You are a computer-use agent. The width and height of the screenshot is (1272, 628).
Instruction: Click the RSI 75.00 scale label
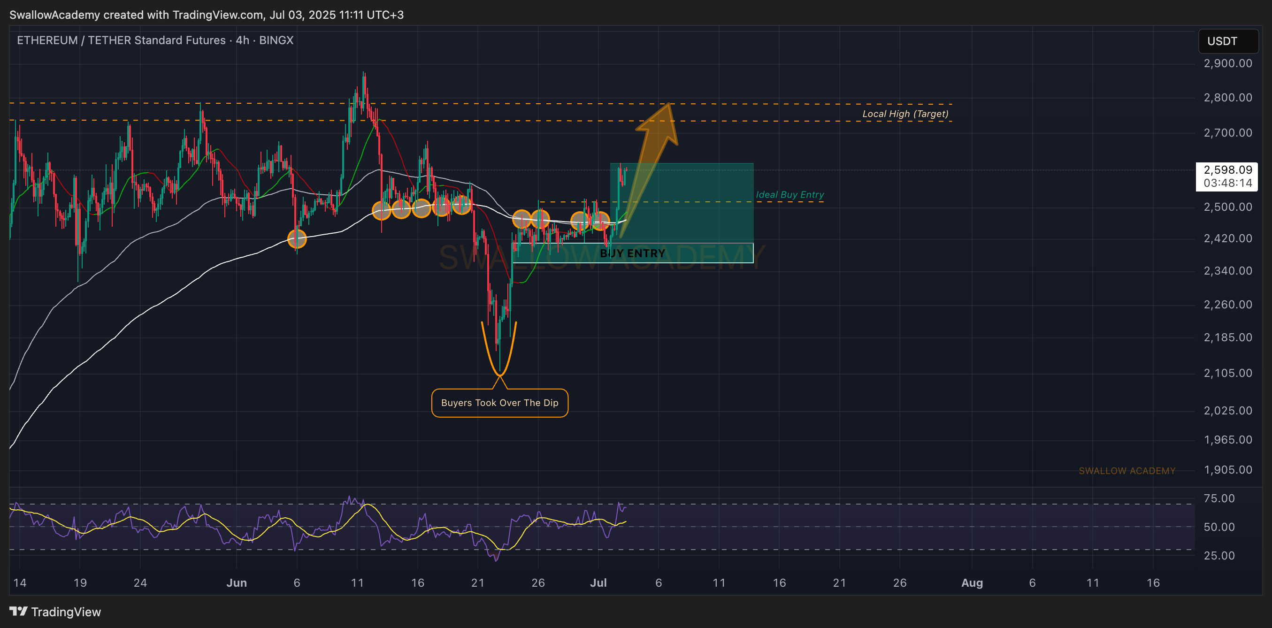tap(1219, 498)
